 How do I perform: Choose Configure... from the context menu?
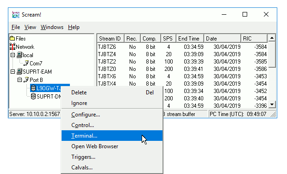point(112,115)
